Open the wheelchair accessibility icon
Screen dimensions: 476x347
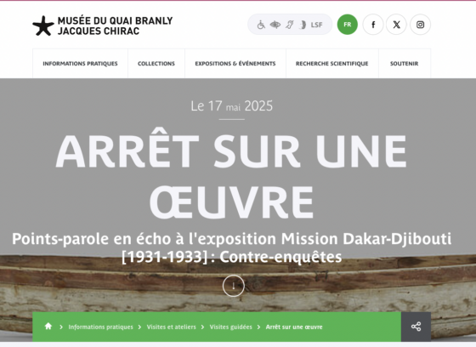(x=261, y=25)
